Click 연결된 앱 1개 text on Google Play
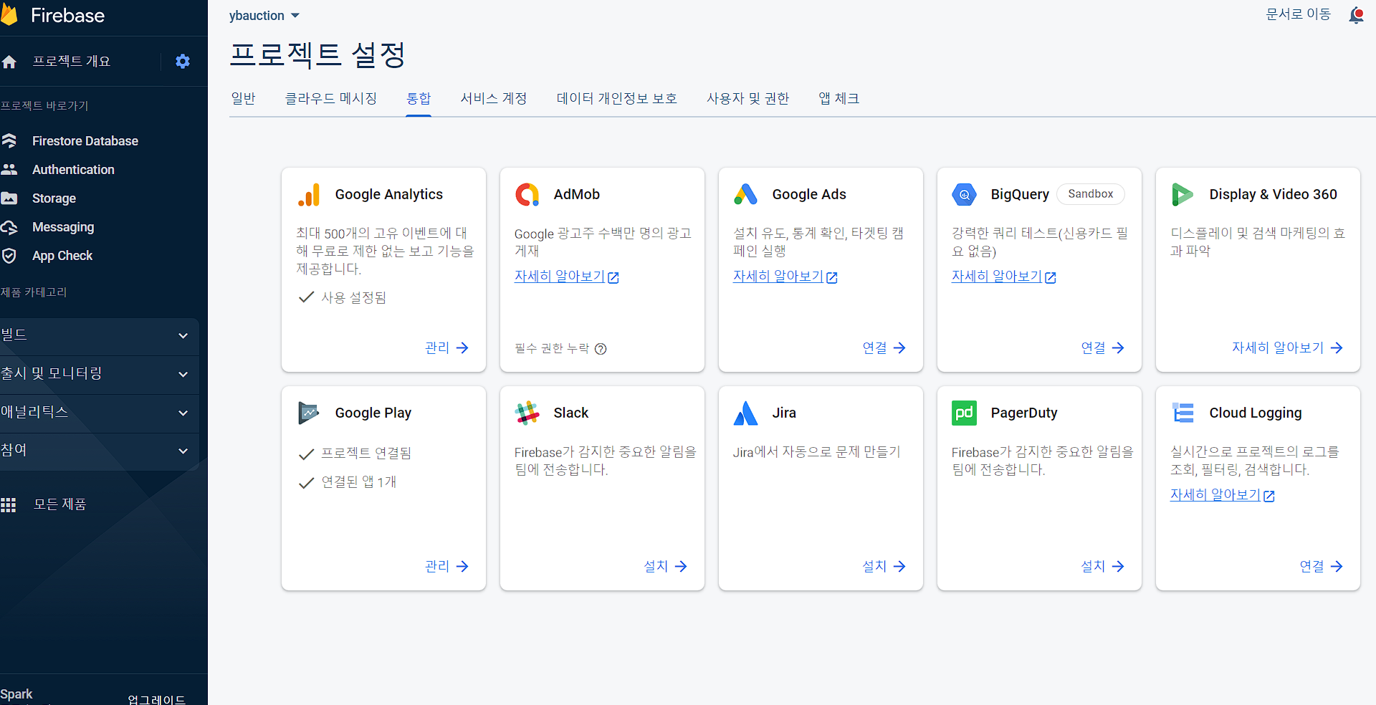The height and width of the screenshot is (705, 1376). (x=359, y=482)
